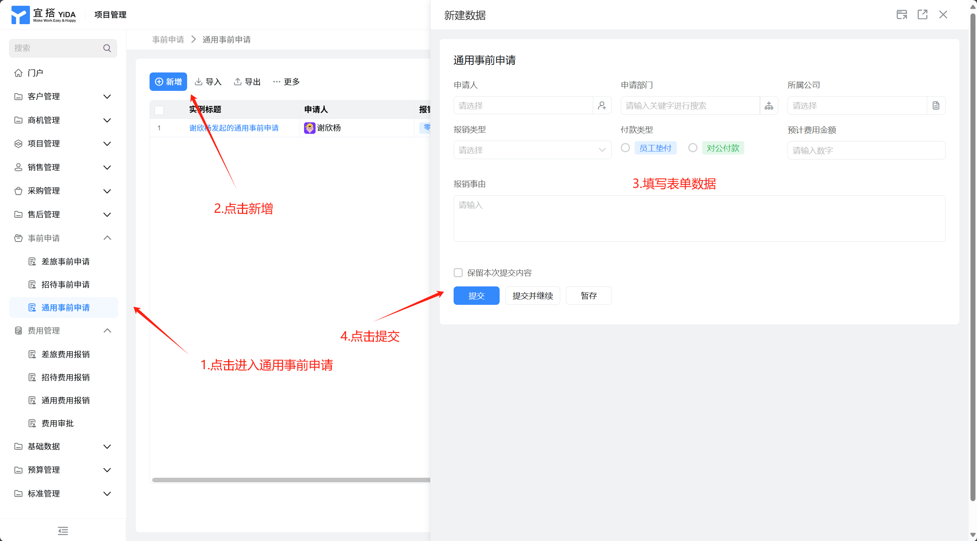
Task: Click the 导出 export toolbar item
Action: point(247,82)
